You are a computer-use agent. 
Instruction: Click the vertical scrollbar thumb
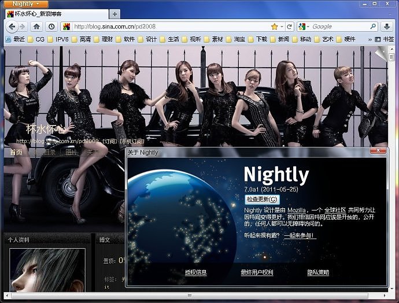391,57
